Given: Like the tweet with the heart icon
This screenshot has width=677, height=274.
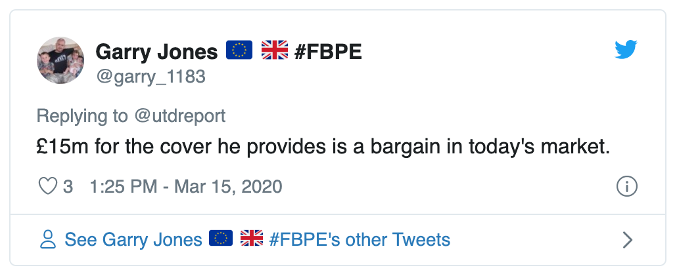Looking at the screenshot, I should tap(49, 187).
